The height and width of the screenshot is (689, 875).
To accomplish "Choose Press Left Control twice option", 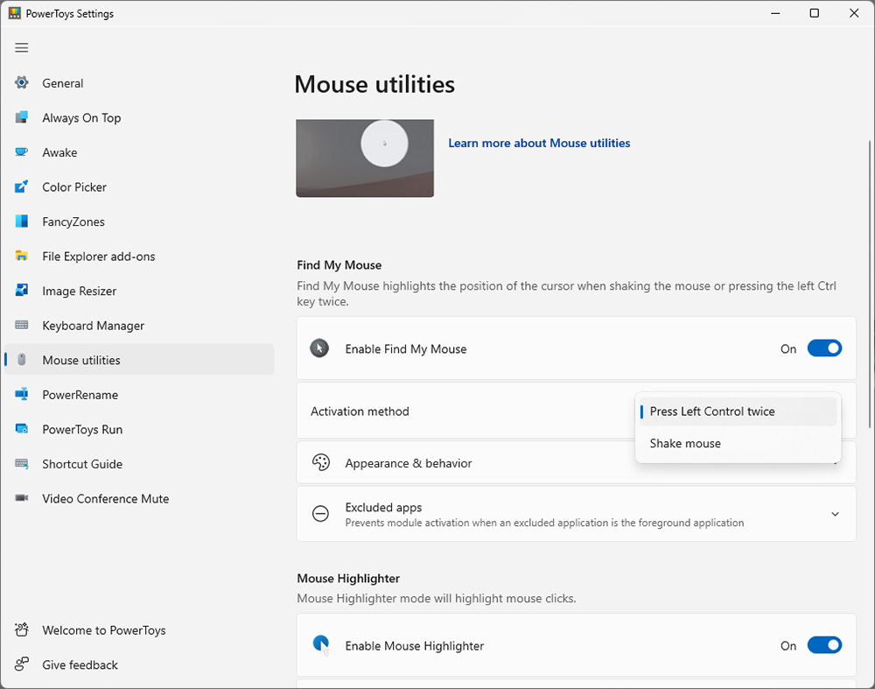I will pos(712,411).
